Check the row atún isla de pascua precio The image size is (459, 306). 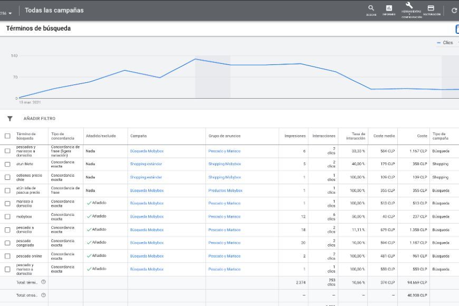(x=7, y=190)
